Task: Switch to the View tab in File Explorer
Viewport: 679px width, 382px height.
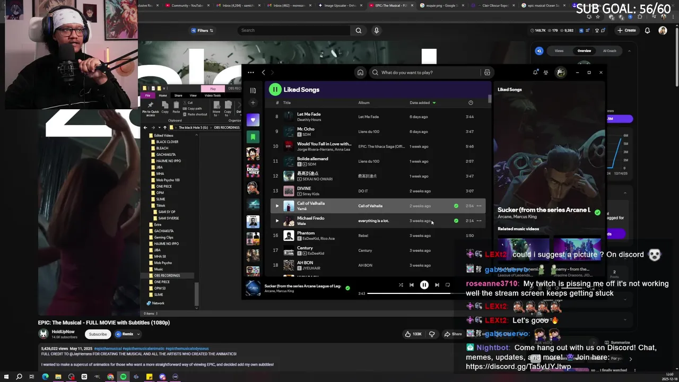Action: coord(193,95)
